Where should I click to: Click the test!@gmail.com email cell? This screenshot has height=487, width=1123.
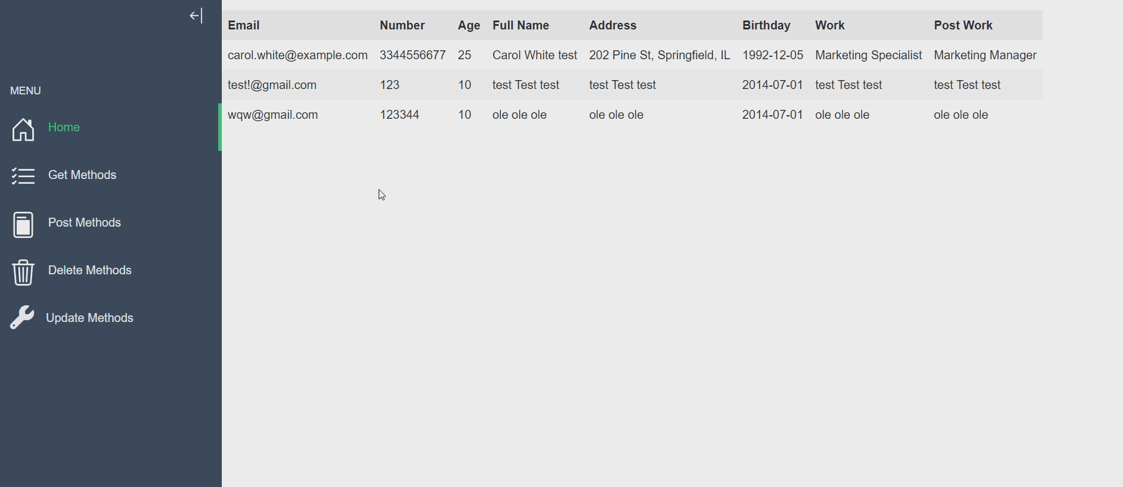[x=272, y=85]
